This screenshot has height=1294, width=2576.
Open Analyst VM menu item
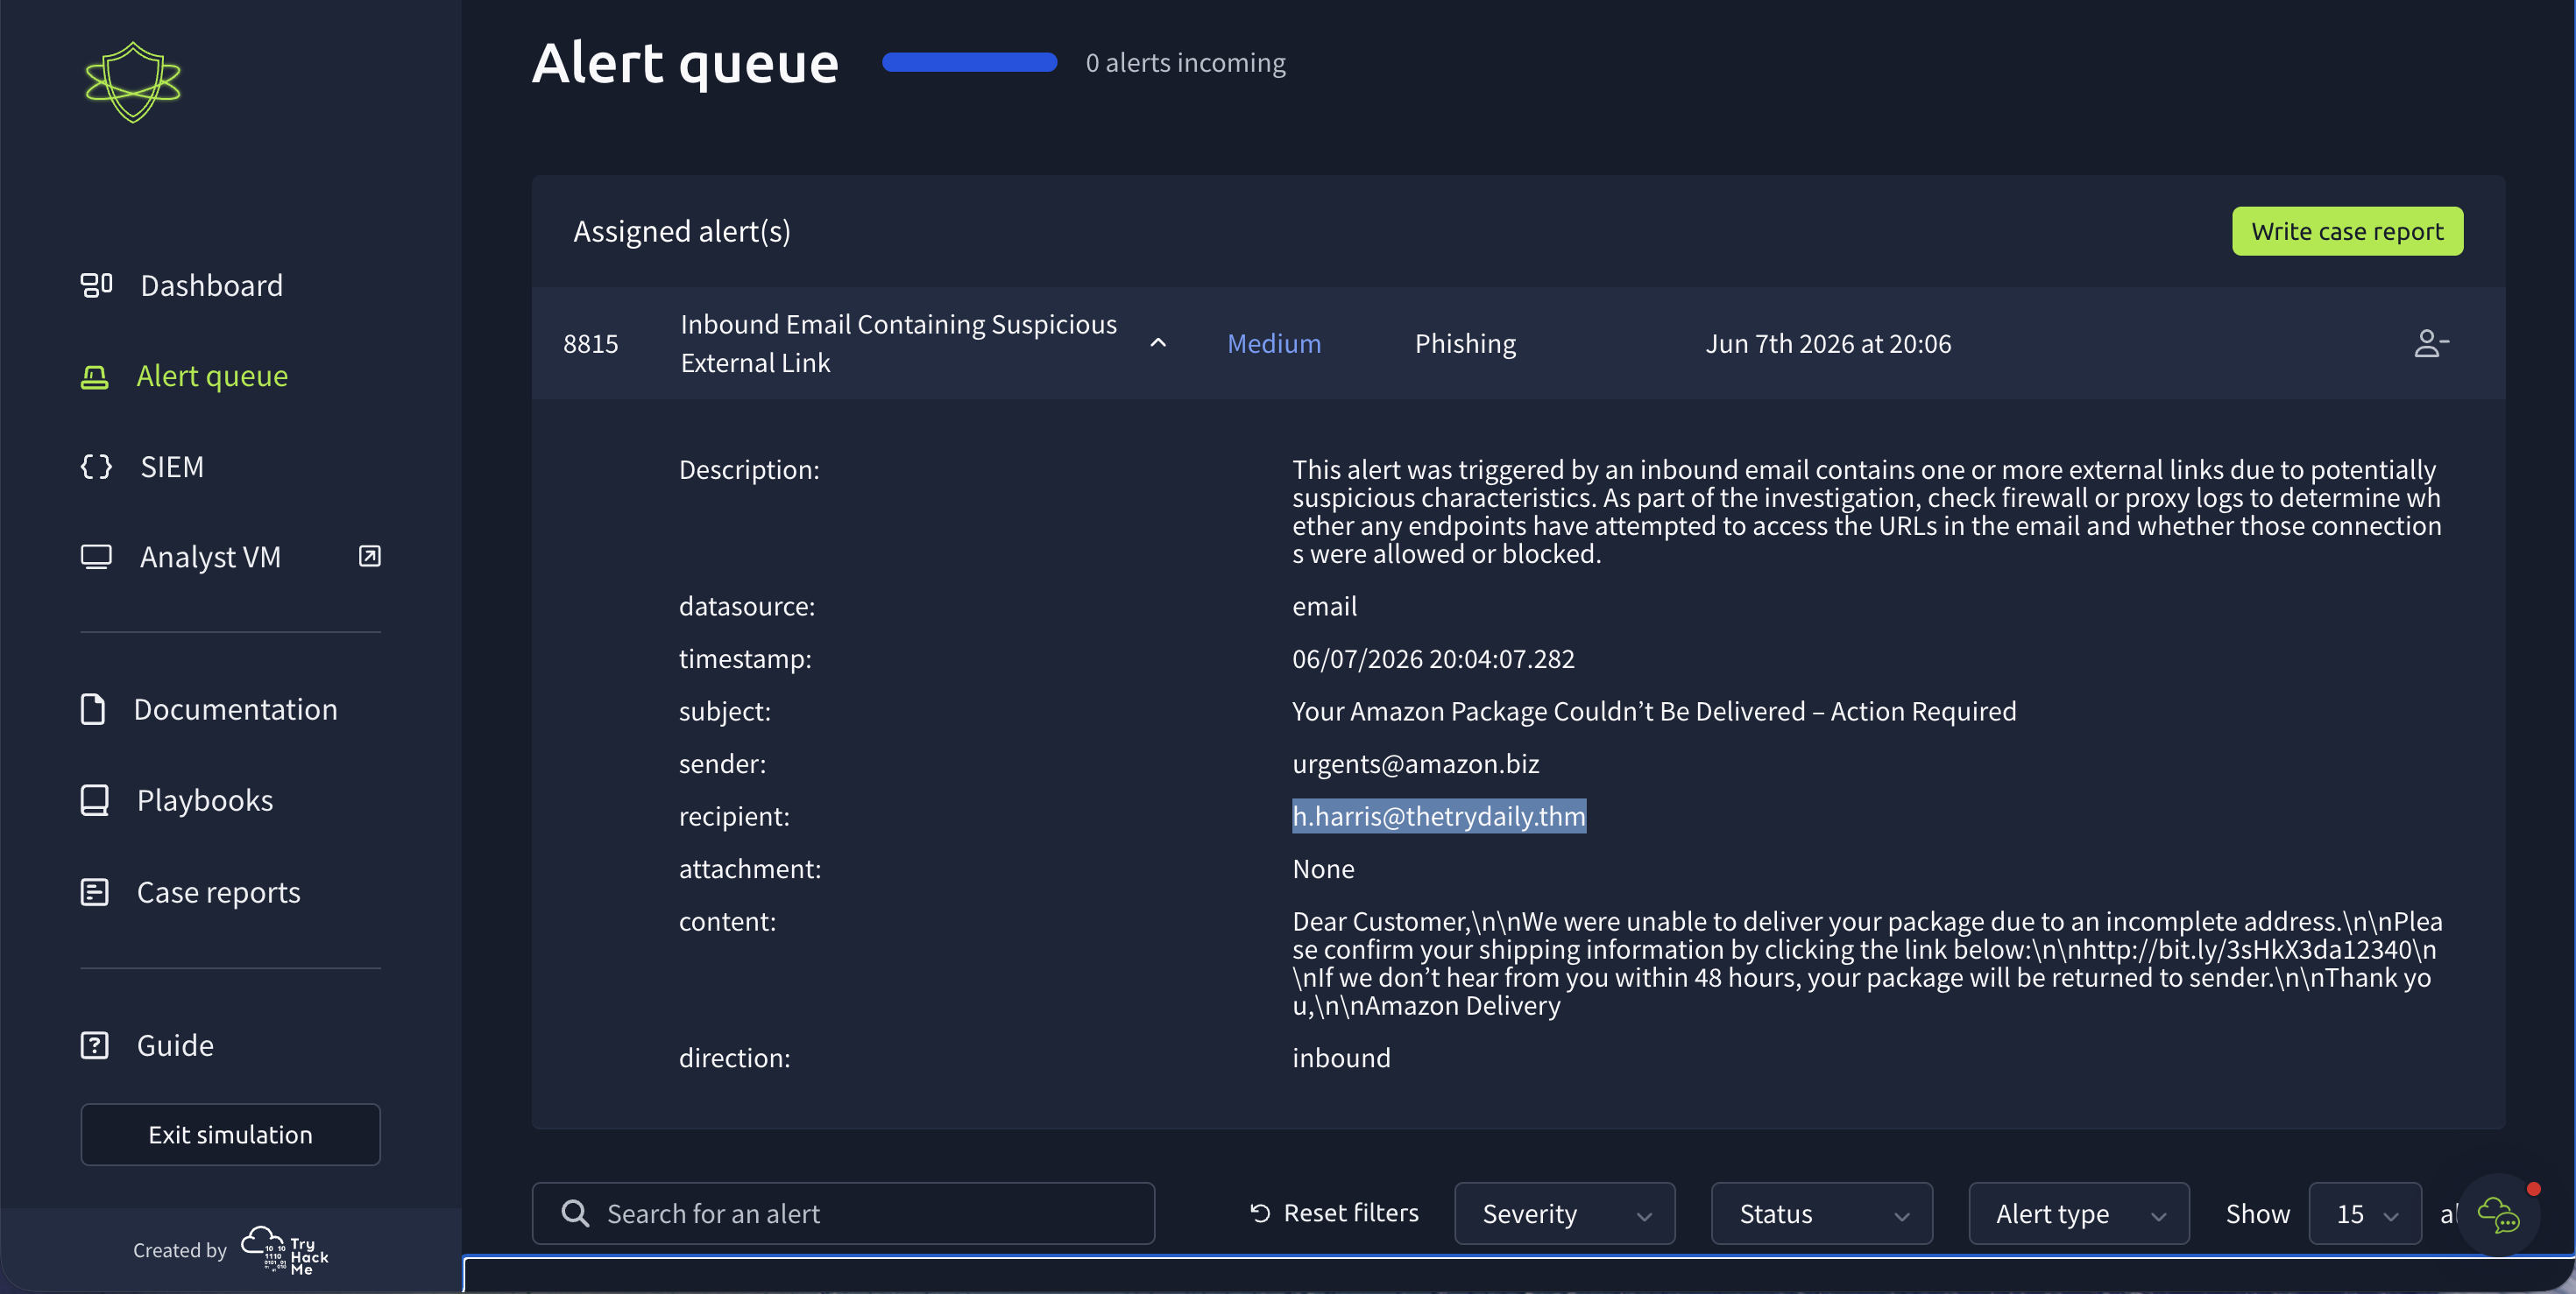pyautogui.click(x=210, y=558)
